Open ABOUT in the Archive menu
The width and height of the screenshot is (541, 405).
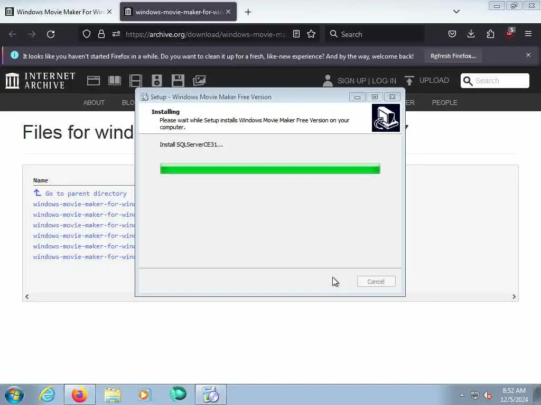click(x=94, y=103)
